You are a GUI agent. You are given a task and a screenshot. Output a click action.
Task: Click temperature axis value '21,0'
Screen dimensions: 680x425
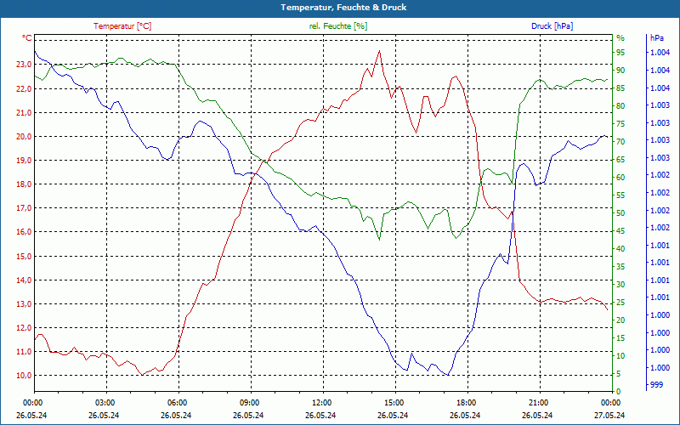point(24,113)
